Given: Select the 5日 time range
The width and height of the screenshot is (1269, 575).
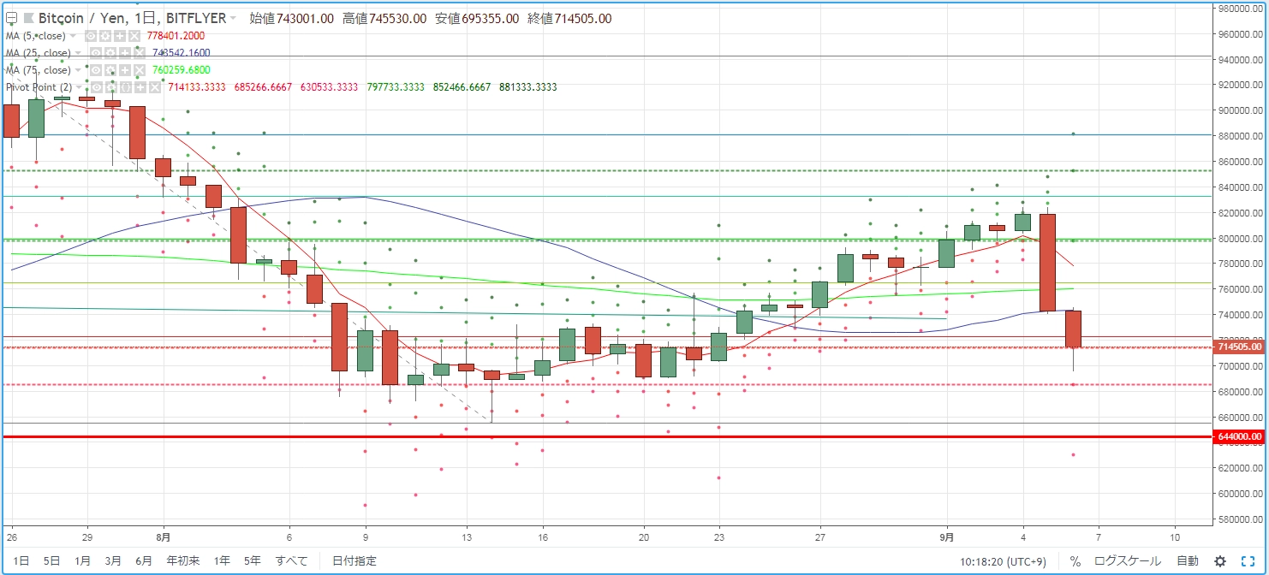Looking at the screenshot, I should click(x=52, y=561).
